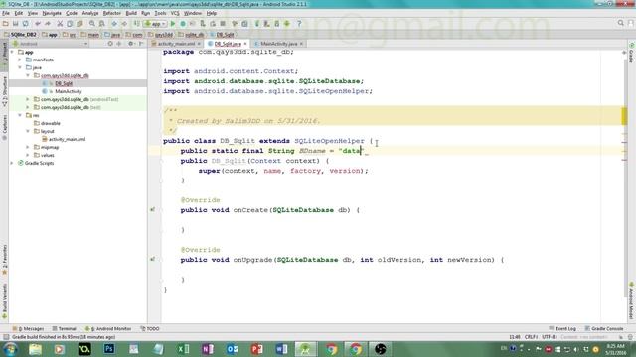The height and width of the screenshot is (357, 636).
Task: Click the CRLF line separator in status bar
Action: (x=531, y=337)
